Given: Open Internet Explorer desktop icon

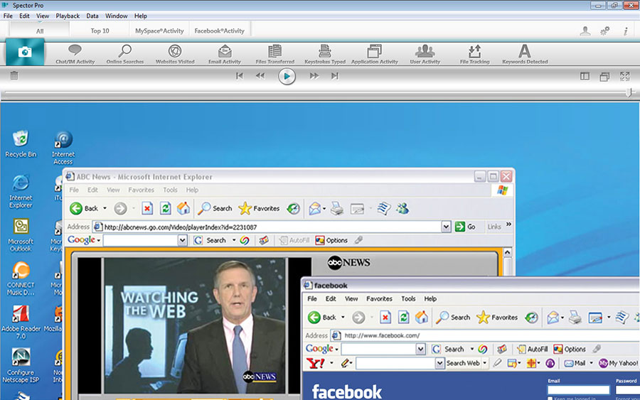Looking at the screenshot, I should pos(21,191).
